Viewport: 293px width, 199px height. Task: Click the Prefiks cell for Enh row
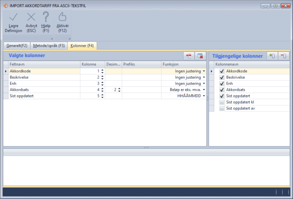(x=141, y=84)
